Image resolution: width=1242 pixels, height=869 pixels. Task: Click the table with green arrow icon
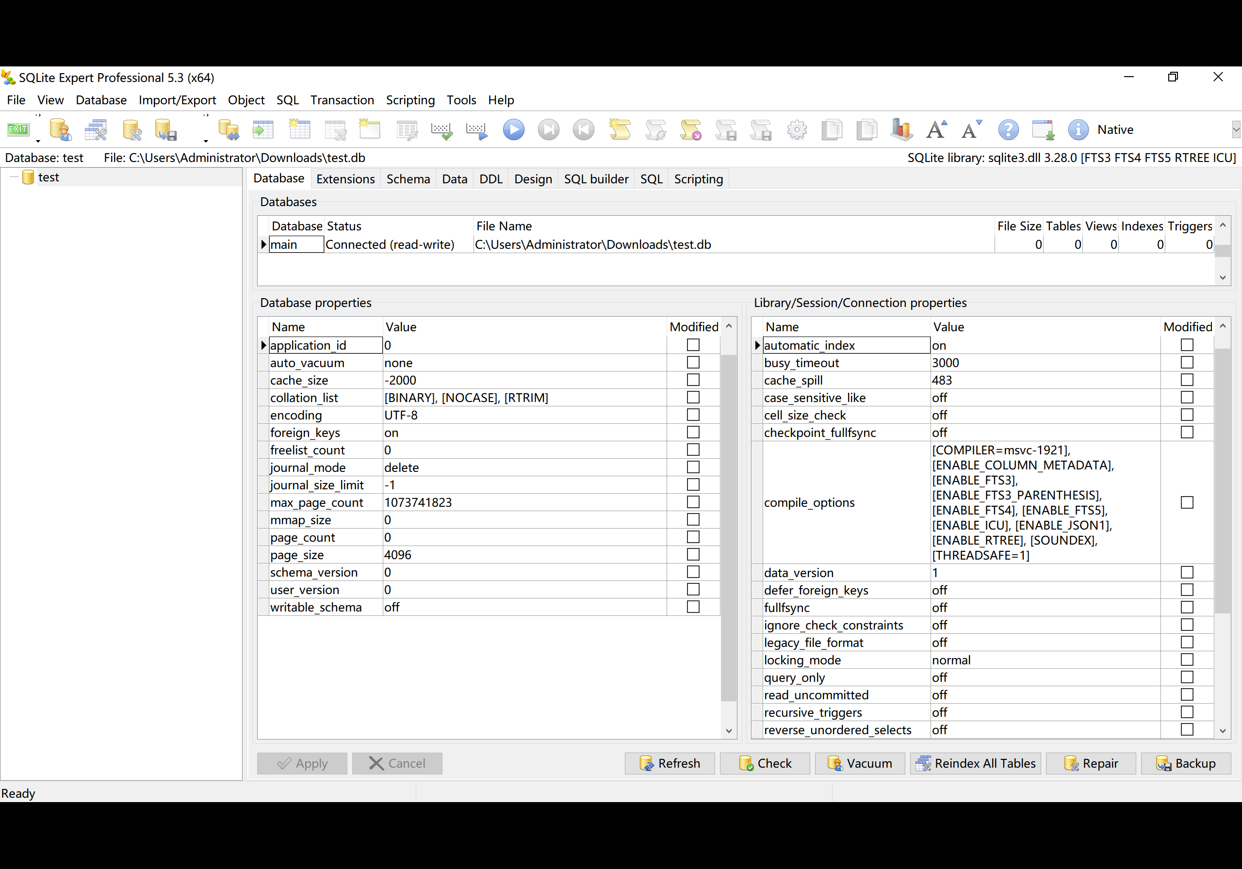[x=263, y=130]
